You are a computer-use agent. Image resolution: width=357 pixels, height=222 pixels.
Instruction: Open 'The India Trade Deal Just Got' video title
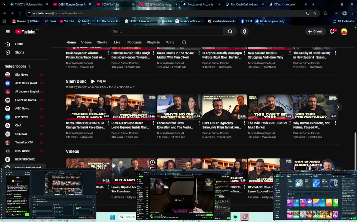click(268, 125)
